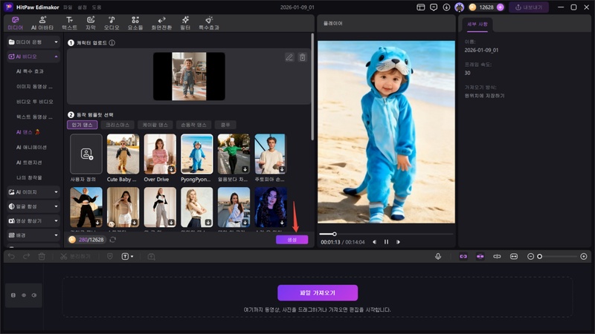Open the download center icon in title bar
The image size is (595, 334).
click(x=446, y=7)
